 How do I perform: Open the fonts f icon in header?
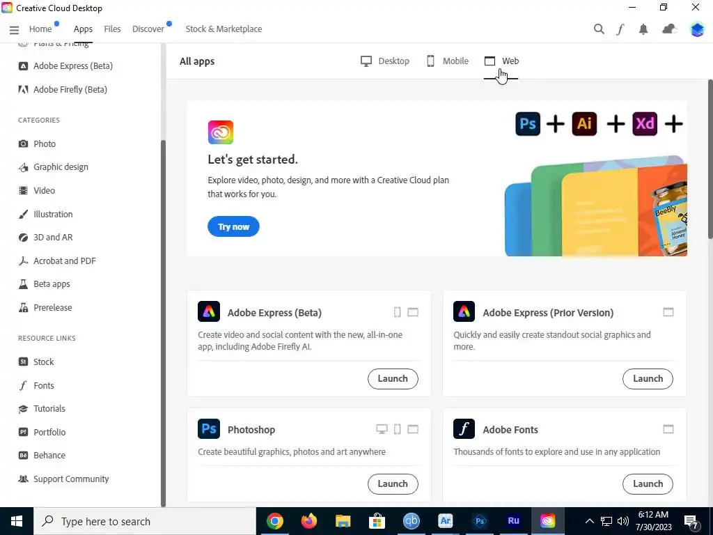pos(620,29)
